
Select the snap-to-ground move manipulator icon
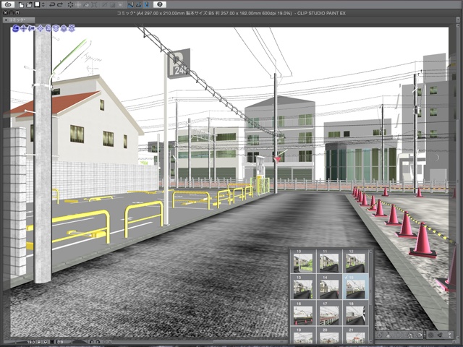[72, 28]
